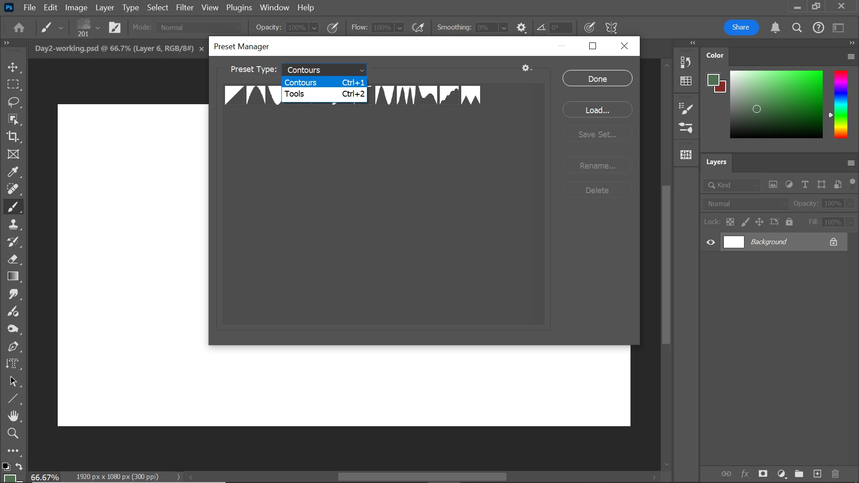Toggle lock all layer attributes

[789, 222]
